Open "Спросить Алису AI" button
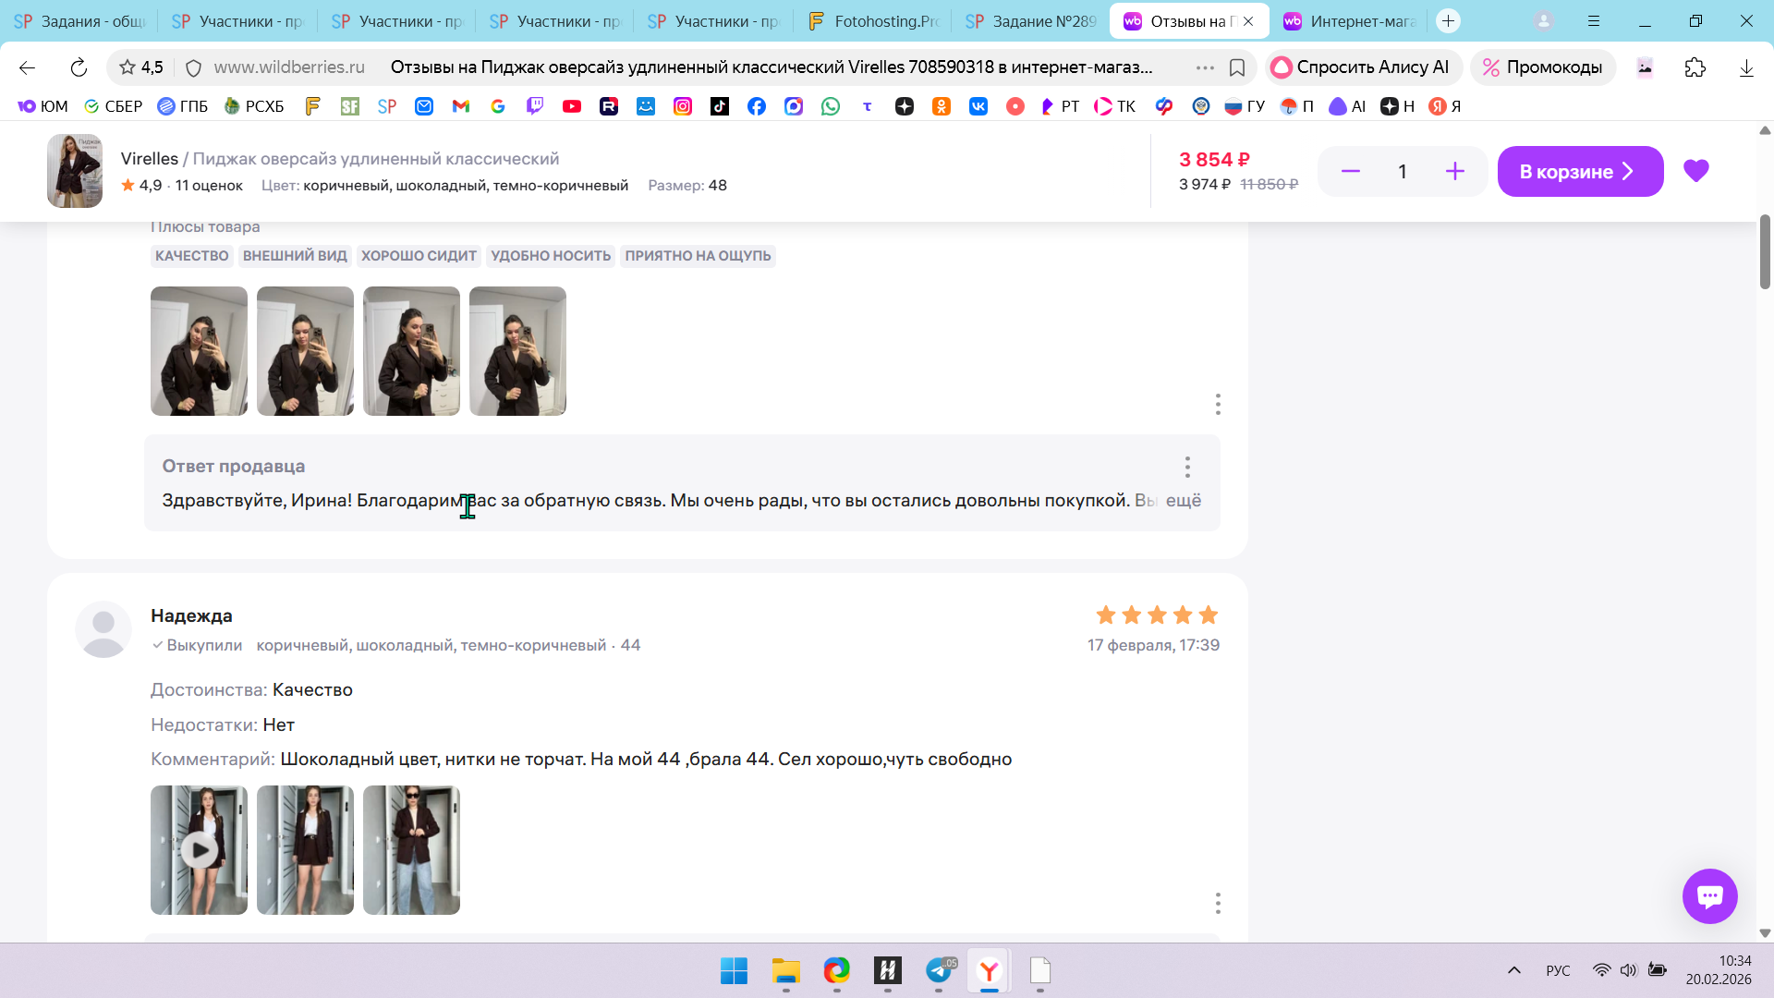 coord(1362,67)
